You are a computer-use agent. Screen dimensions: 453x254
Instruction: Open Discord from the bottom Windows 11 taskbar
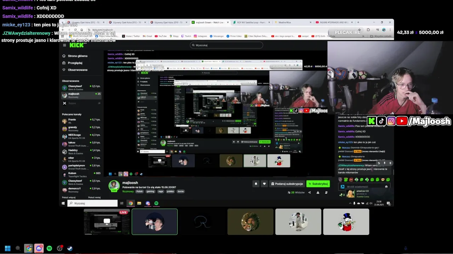pyautogui.click(x=39, y=248)
